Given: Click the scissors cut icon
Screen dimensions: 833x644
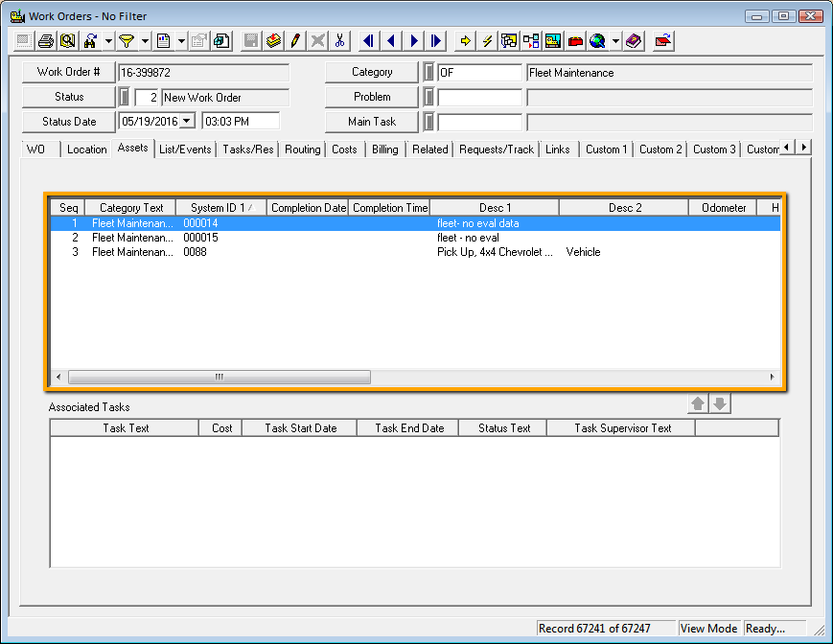Looking at the screenshot, I should pyautogui.click(x=340, y=41).
